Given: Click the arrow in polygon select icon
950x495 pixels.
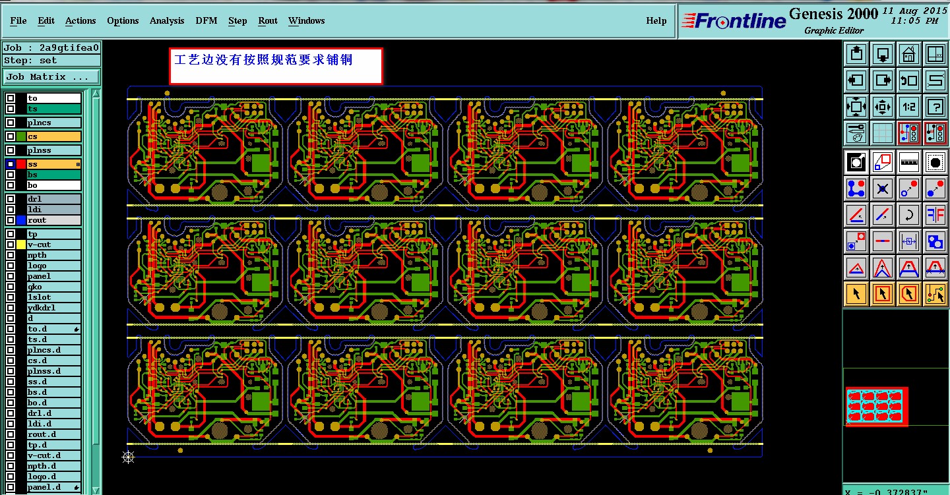Looking at the screenshot, I should coord(909,293).
